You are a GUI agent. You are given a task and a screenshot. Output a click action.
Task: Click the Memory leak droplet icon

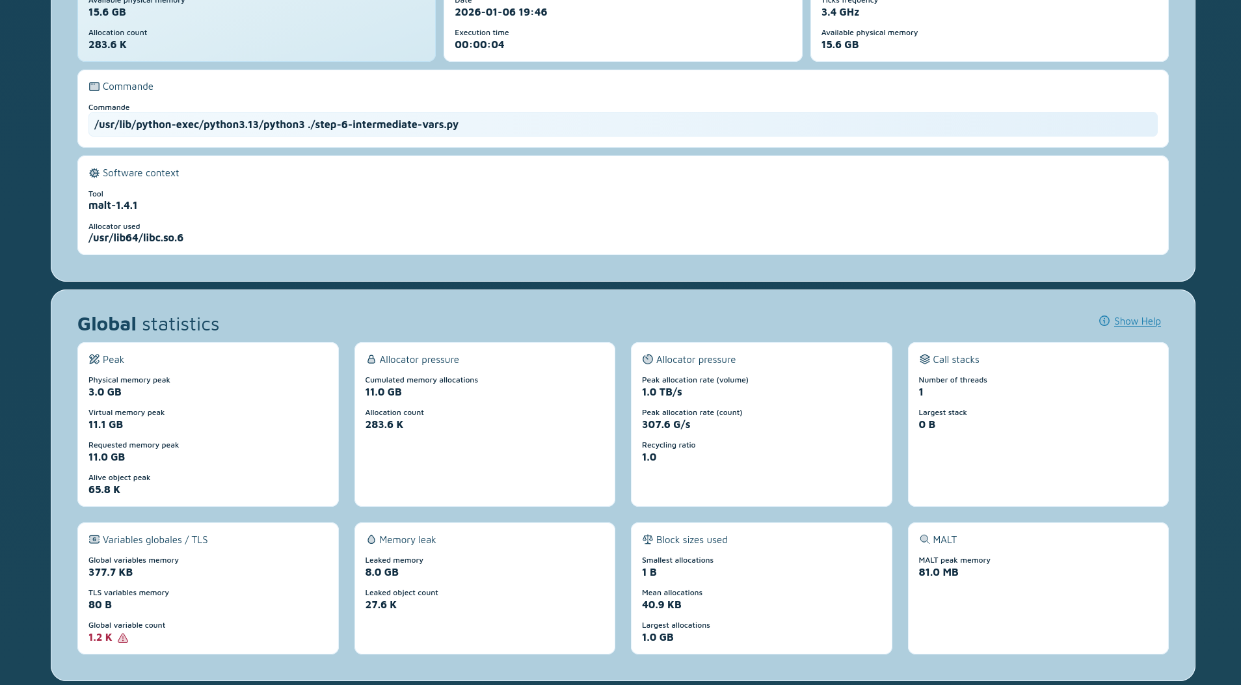371,540
